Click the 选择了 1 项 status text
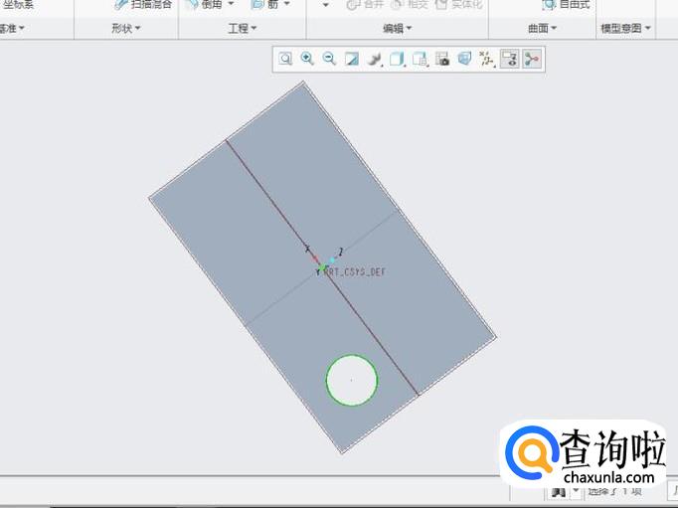 (x=614, y=491)
